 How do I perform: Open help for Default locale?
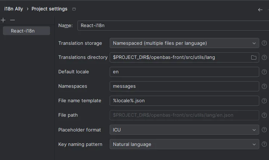click(264, 72)
